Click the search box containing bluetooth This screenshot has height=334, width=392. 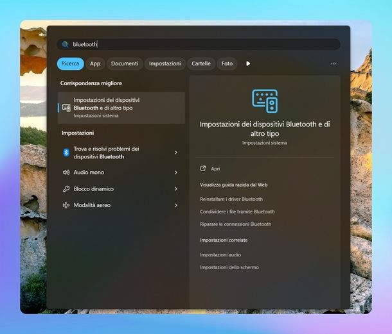point(199,44)
